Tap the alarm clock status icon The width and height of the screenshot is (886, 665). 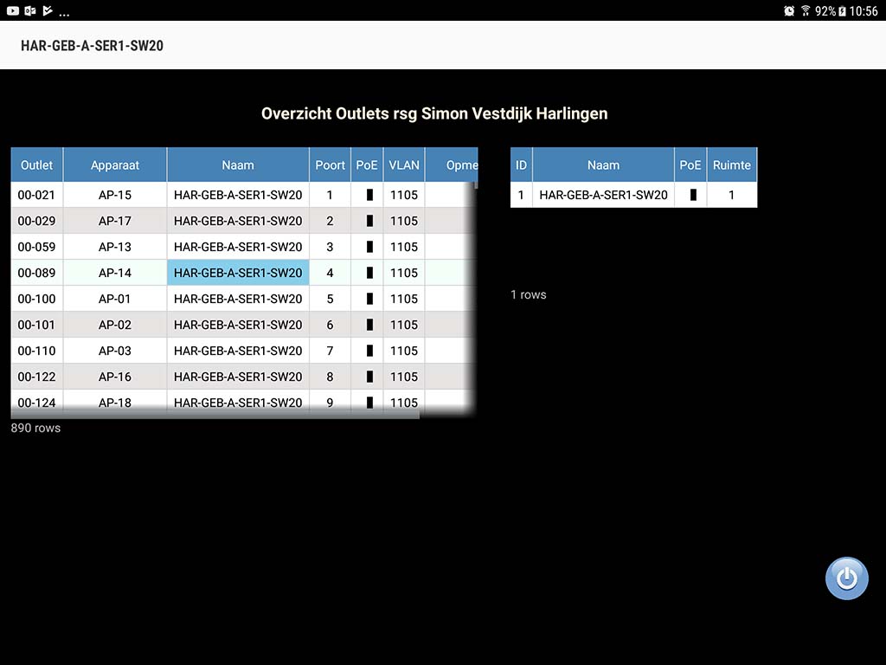point(789,10)
